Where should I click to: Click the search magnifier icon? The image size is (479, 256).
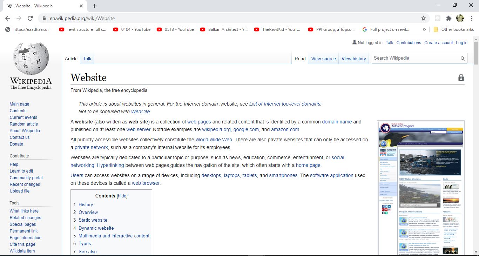click(x=463, y=59)
